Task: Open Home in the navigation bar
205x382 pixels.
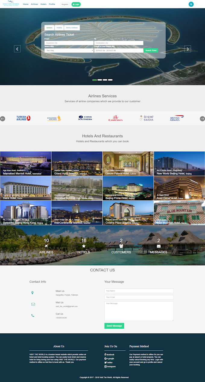Action: pyautogui.click(x=26, y=4)
